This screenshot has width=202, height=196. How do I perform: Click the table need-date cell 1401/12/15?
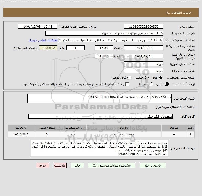[x=21, y=134]
